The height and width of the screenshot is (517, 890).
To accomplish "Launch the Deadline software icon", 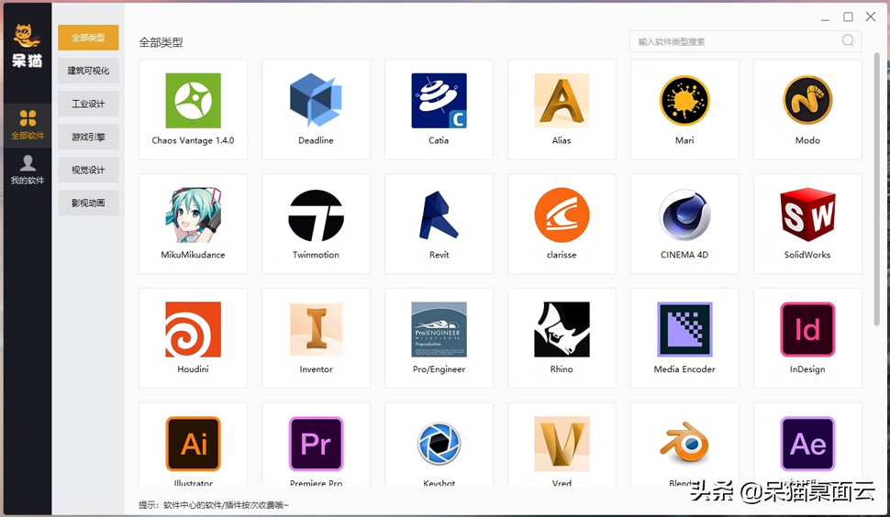I will click(316, 101).
